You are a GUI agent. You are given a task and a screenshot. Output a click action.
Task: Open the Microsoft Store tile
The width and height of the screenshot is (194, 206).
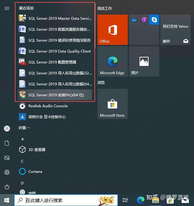pos(113,104)
